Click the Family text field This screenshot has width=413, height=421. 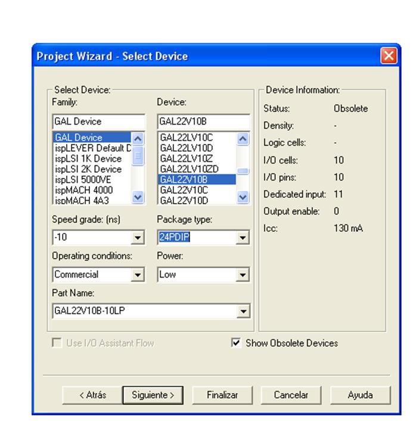99,121
